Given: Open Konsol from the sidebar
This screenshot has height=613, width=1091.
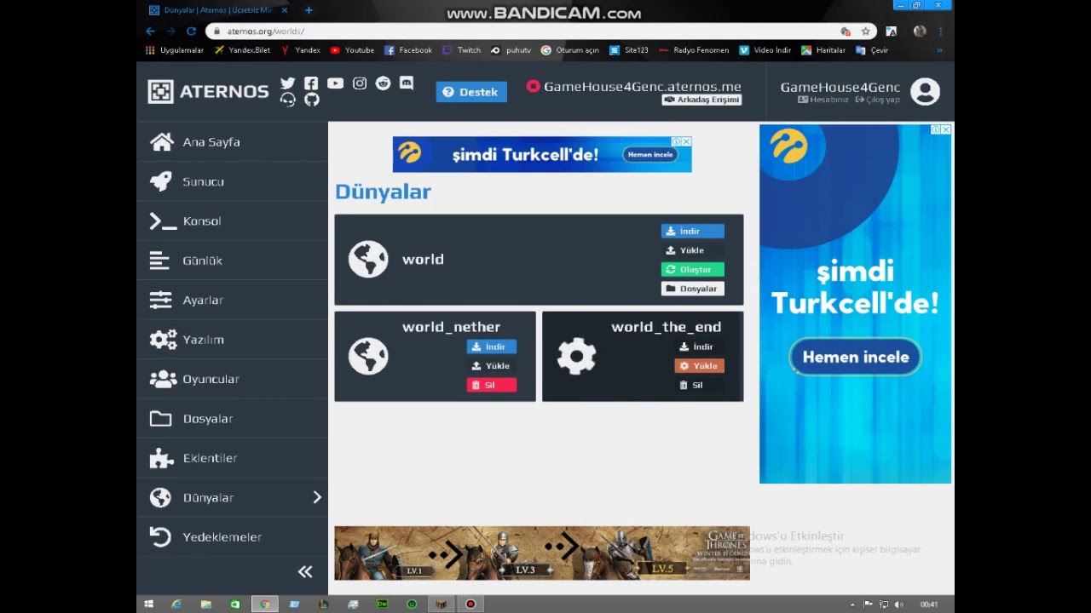Looking at the screenshot, I should point(232,221).
